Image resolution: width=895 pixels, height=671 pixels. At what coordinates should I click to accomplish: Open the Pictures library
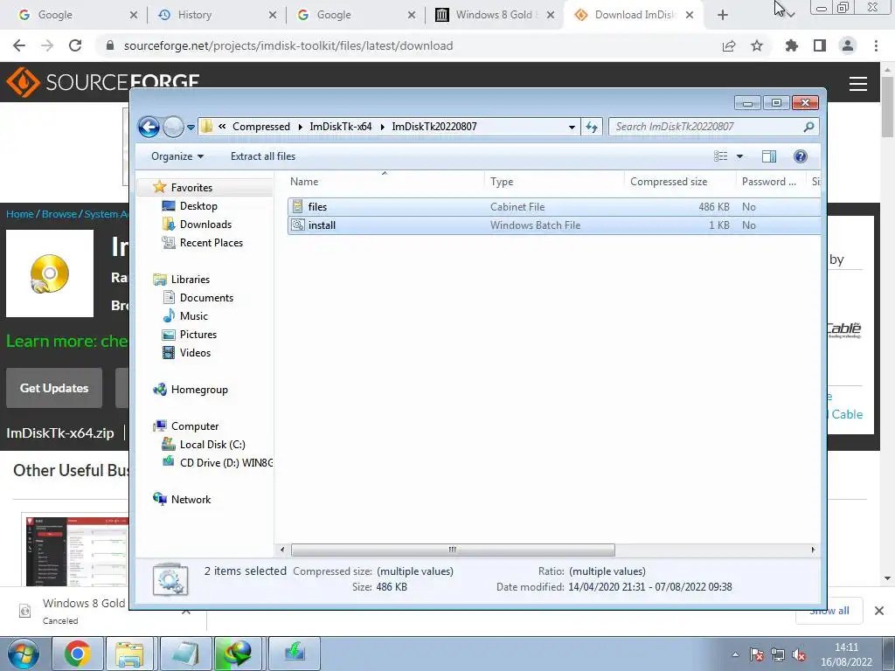(x=198, y=335)
